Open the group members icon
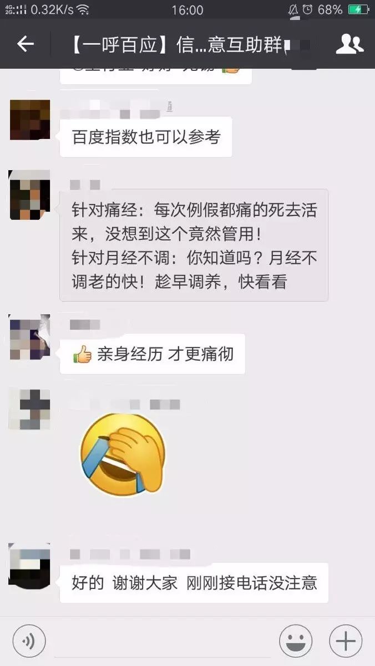 tap(349, 44)
